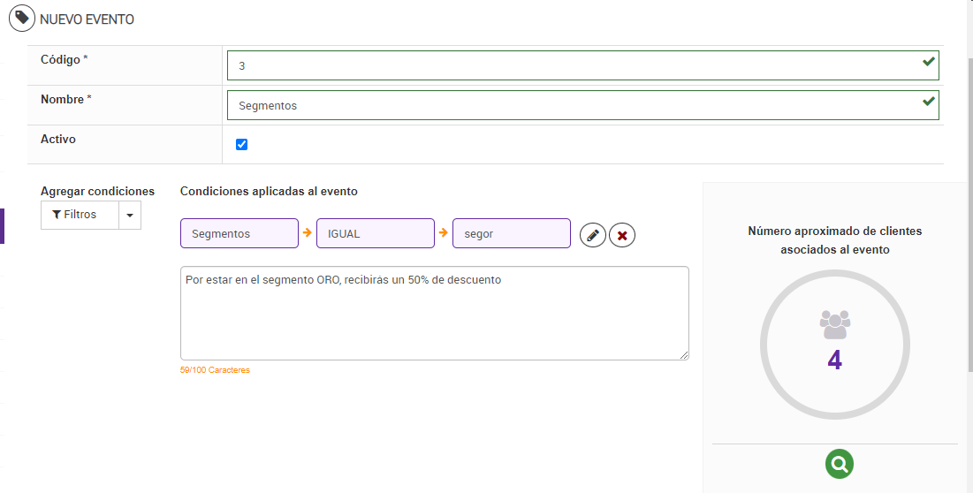
Task: Click the segor value field
Action: [511, 234]
